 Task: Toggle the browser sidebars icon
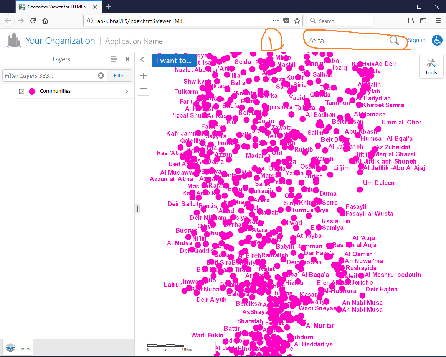point(423,21)
